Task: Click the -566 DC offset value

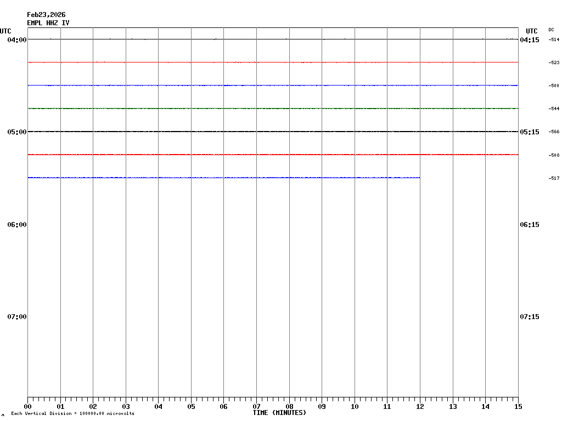Action: tap(554, 132)
